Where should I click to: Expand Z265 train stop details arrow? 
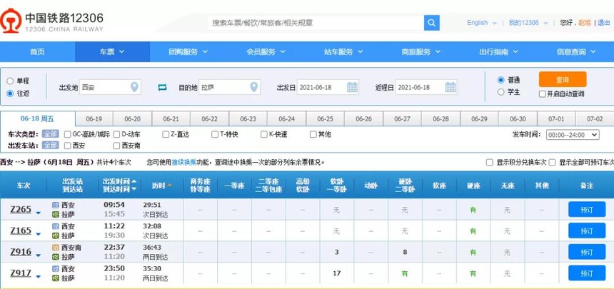coord(38,213)
